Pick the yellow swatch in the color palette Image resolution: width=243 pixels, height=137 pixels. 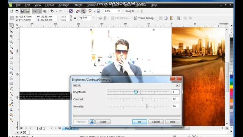click(x=231, y=87)
